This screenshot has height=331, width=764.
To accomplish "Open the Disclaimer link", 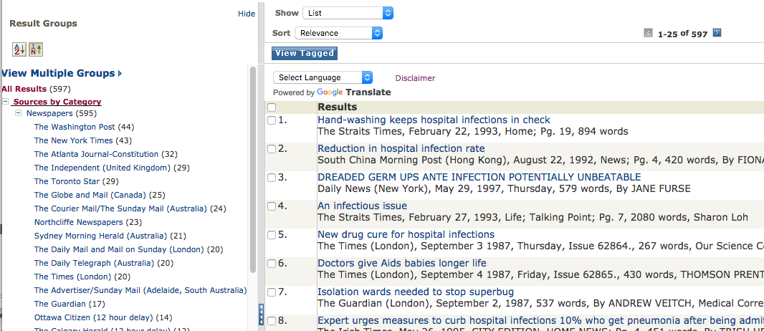I will (415, 78).
